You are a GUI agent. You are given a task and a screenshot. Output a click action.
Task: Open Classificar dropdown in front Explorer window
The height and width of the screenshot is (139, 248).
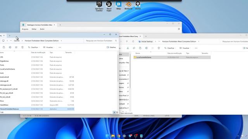[34, 47]
